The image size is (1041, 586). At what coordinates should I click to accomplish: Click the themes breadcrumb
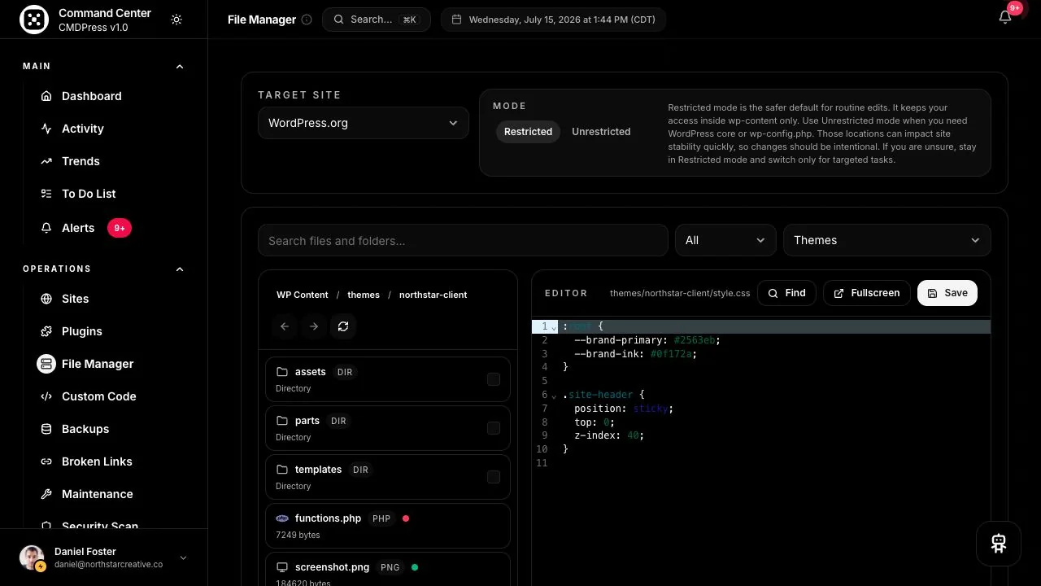[364, 295]
